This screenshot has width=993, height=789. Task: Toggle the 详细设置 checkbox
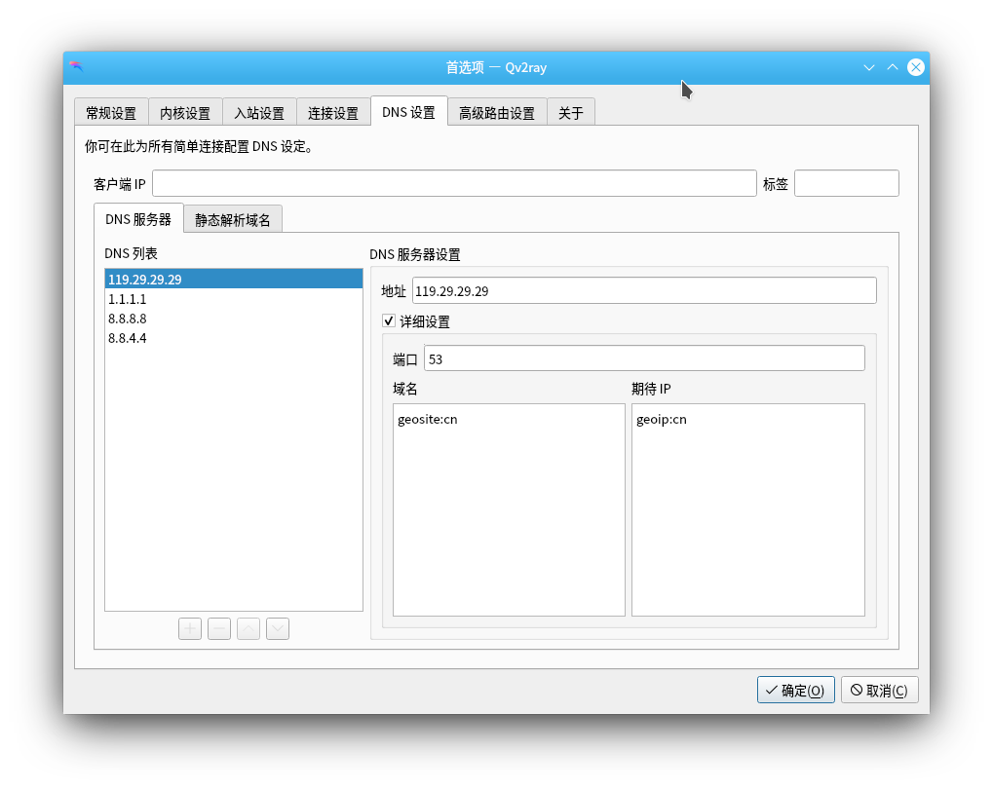(x=389, y=321)
